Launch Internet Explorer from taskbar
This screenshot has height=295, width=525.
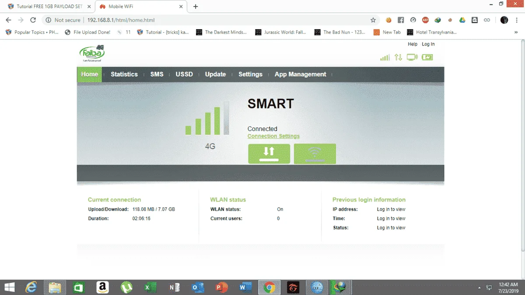click(x=31, y=287)
